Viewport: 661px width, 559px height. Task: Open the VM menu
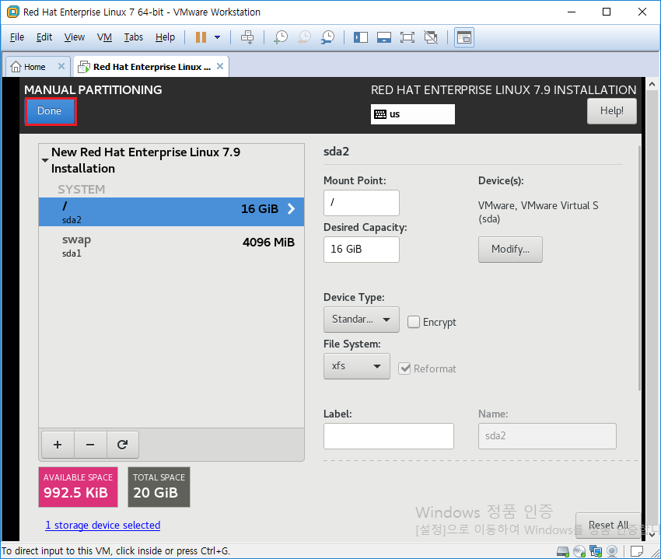point(104,37)
